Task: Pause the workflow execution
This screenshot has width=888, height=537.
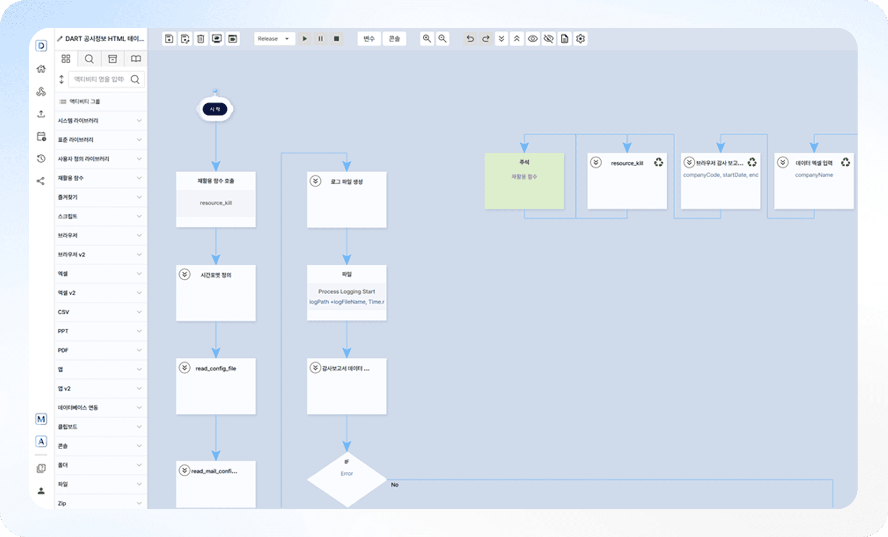Action: click(x=321, y=39)
